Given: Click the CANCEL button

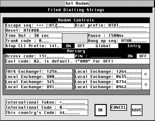Looking at the screenshot, I should click(118, 108).
